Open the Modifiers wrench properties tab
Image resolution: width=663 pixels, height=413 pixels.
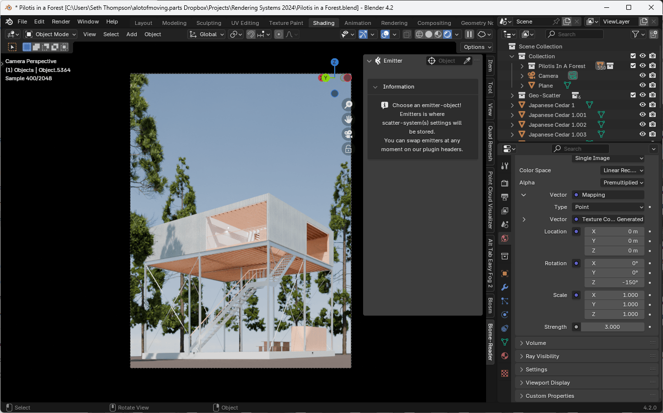click(505, 287)
